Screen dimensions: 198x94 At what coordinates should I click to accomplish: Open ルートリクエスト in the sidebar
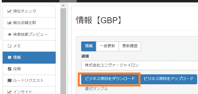pyautogui.click(x=29, y=80)
